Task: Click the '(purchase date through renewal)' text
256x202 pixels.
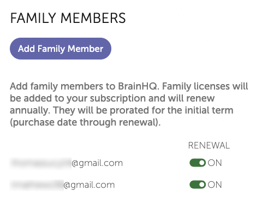Action: click(85, 122)
